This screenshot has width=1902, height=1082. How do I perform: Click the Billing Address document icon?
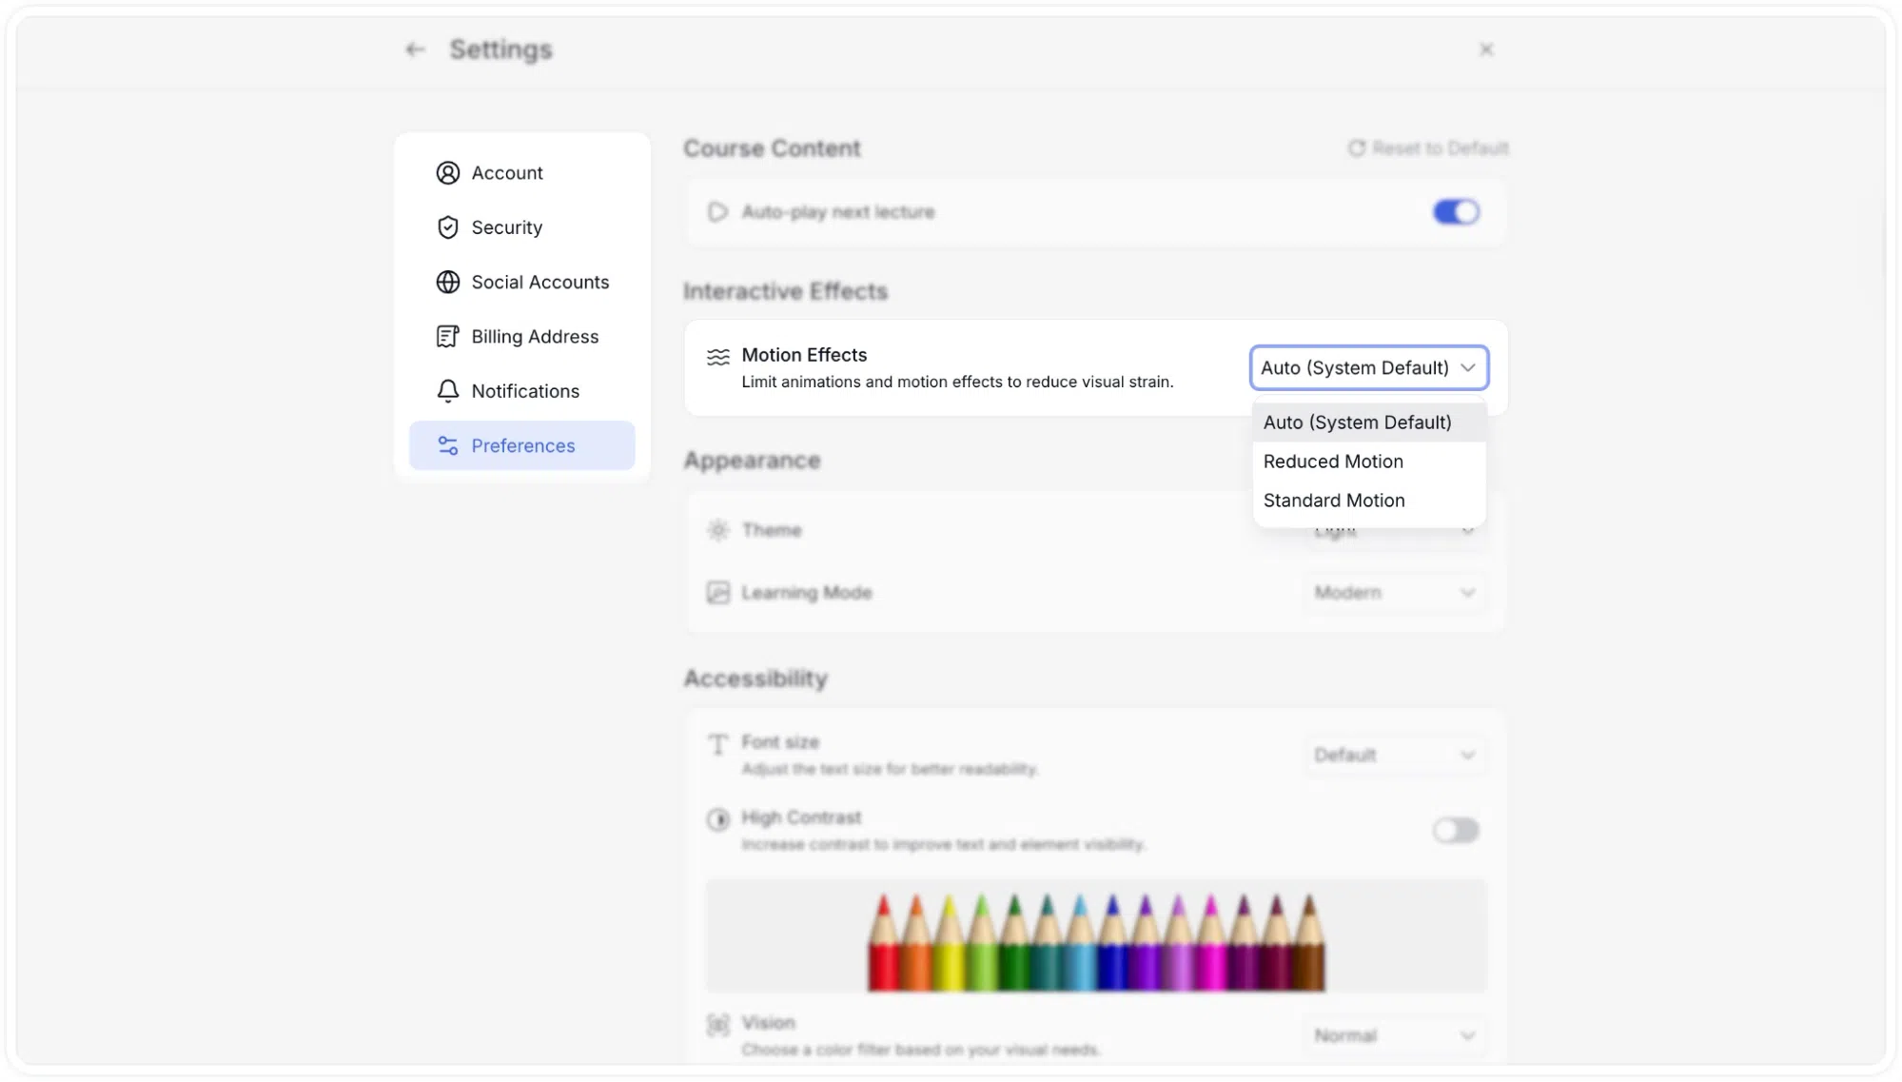(448, 337)
